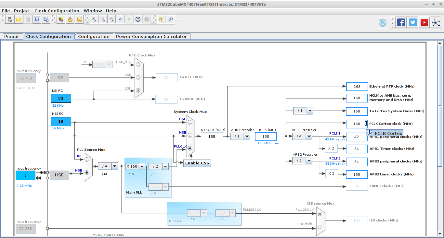Select LSE in RTC Clock Mux
The image size is (444, 238).
coord(138,77)
